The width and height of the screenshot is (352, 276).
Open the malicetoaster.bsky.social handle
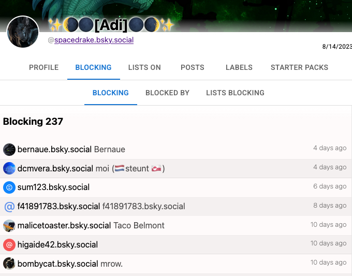[x=64, y=225]
